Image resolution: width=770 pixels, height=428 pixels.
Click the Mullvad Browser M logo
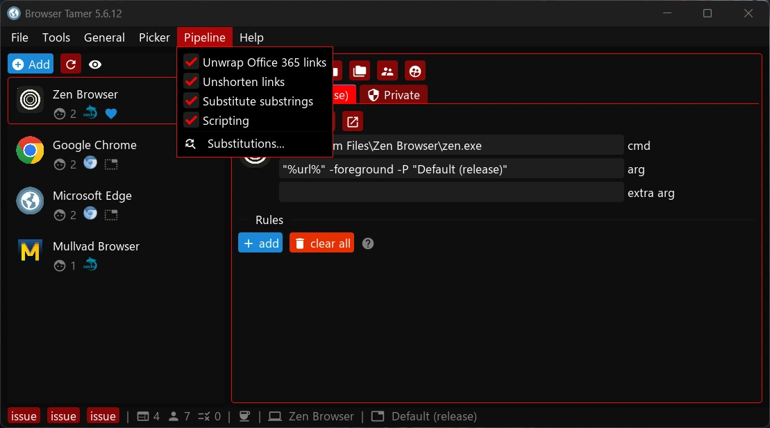pos(30,251)
